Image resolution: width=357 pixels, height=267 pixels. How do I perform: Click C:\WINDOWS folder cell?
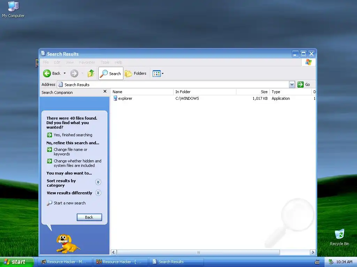point(187,98)
